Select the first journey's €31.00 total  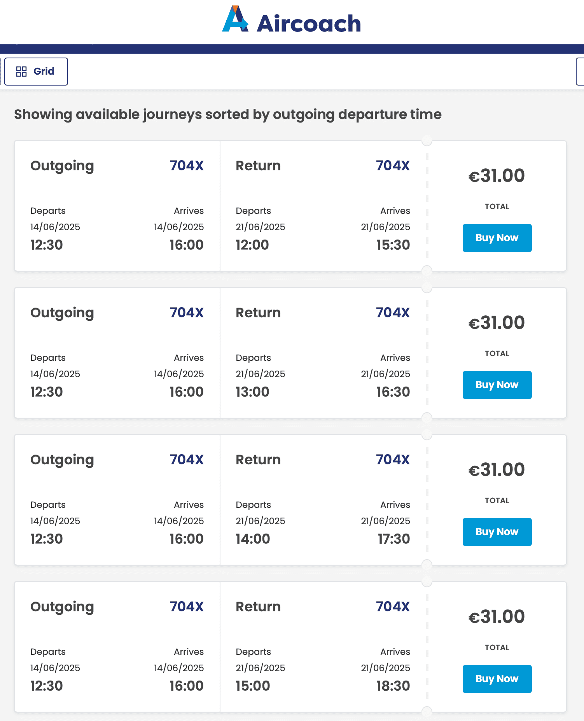497,176
